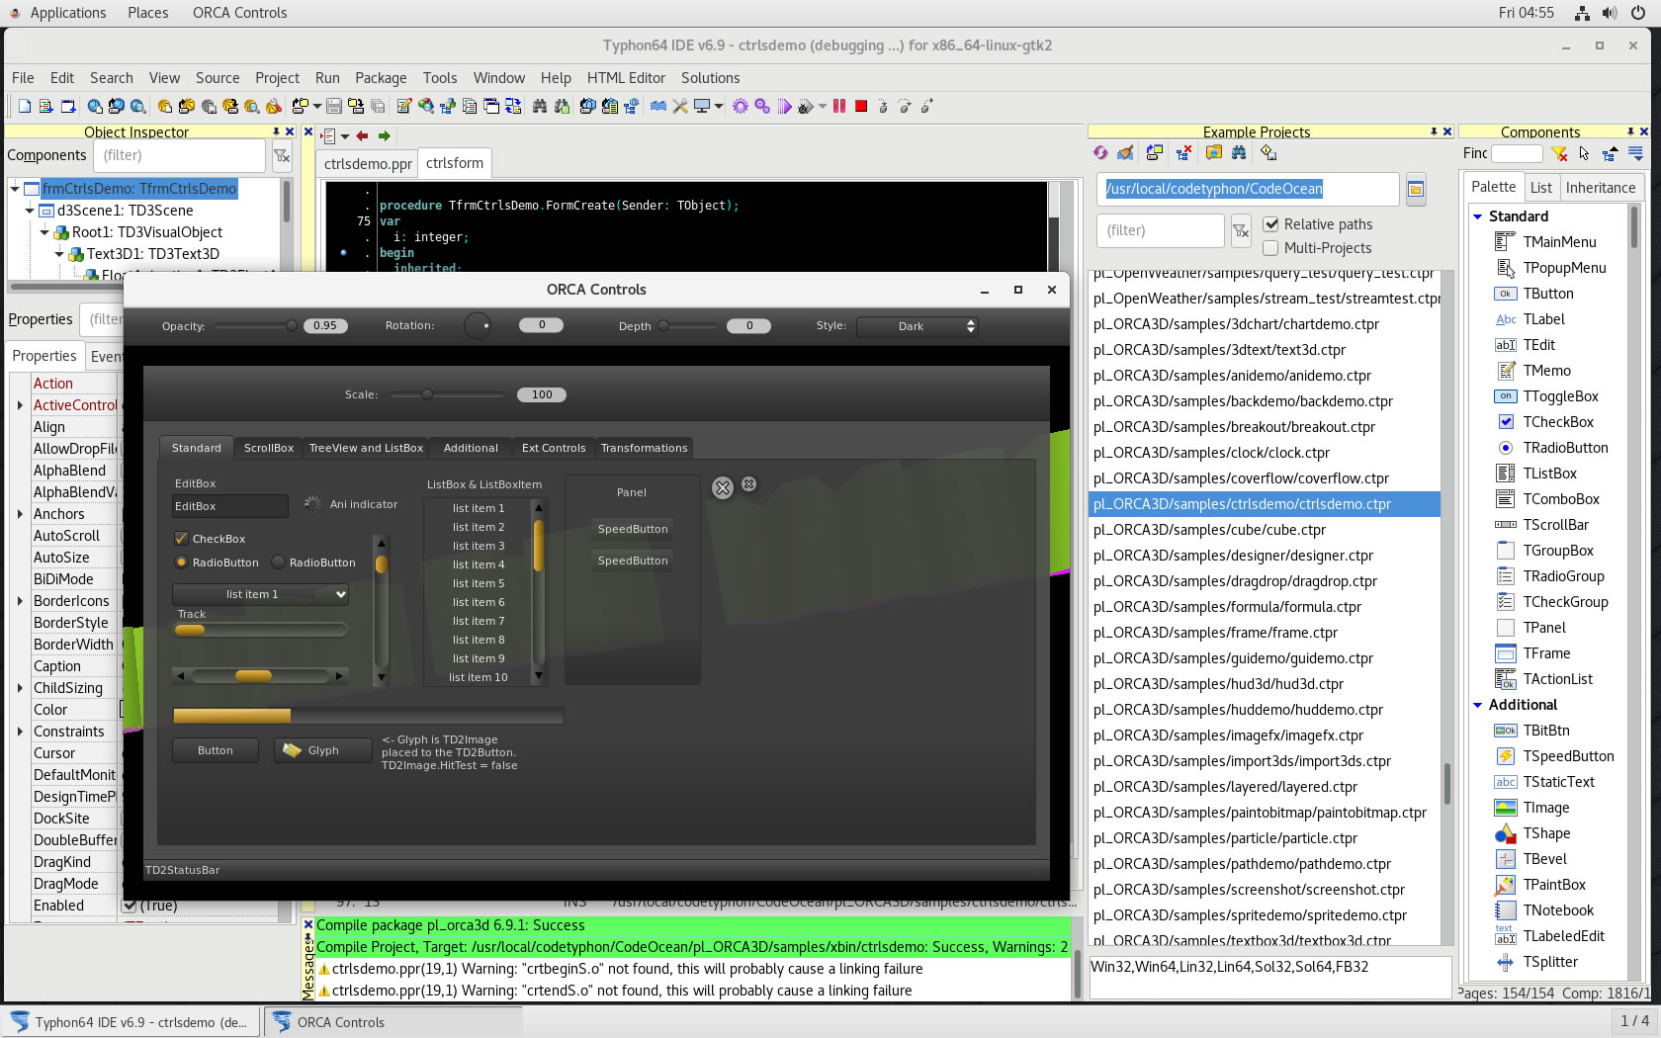
Task: Select the first selected RadioButton in ORCA Controls
Action: (181, 562)
